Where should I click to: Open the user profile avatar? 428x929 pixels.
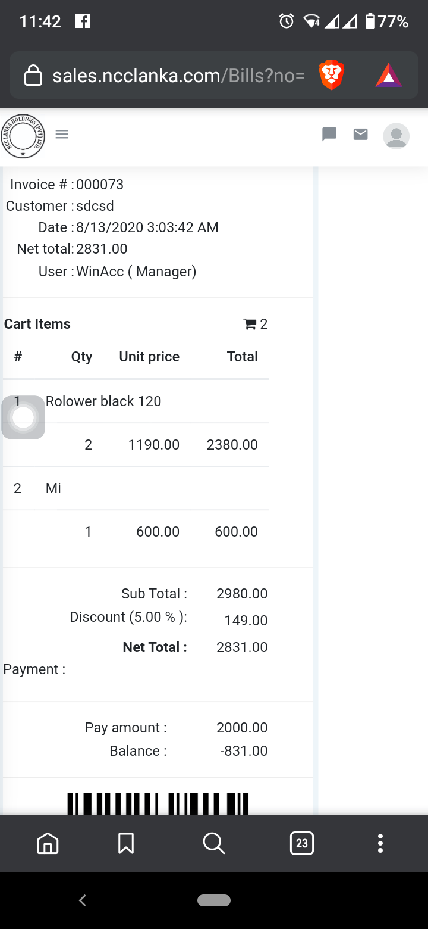[x=396, y=136]
